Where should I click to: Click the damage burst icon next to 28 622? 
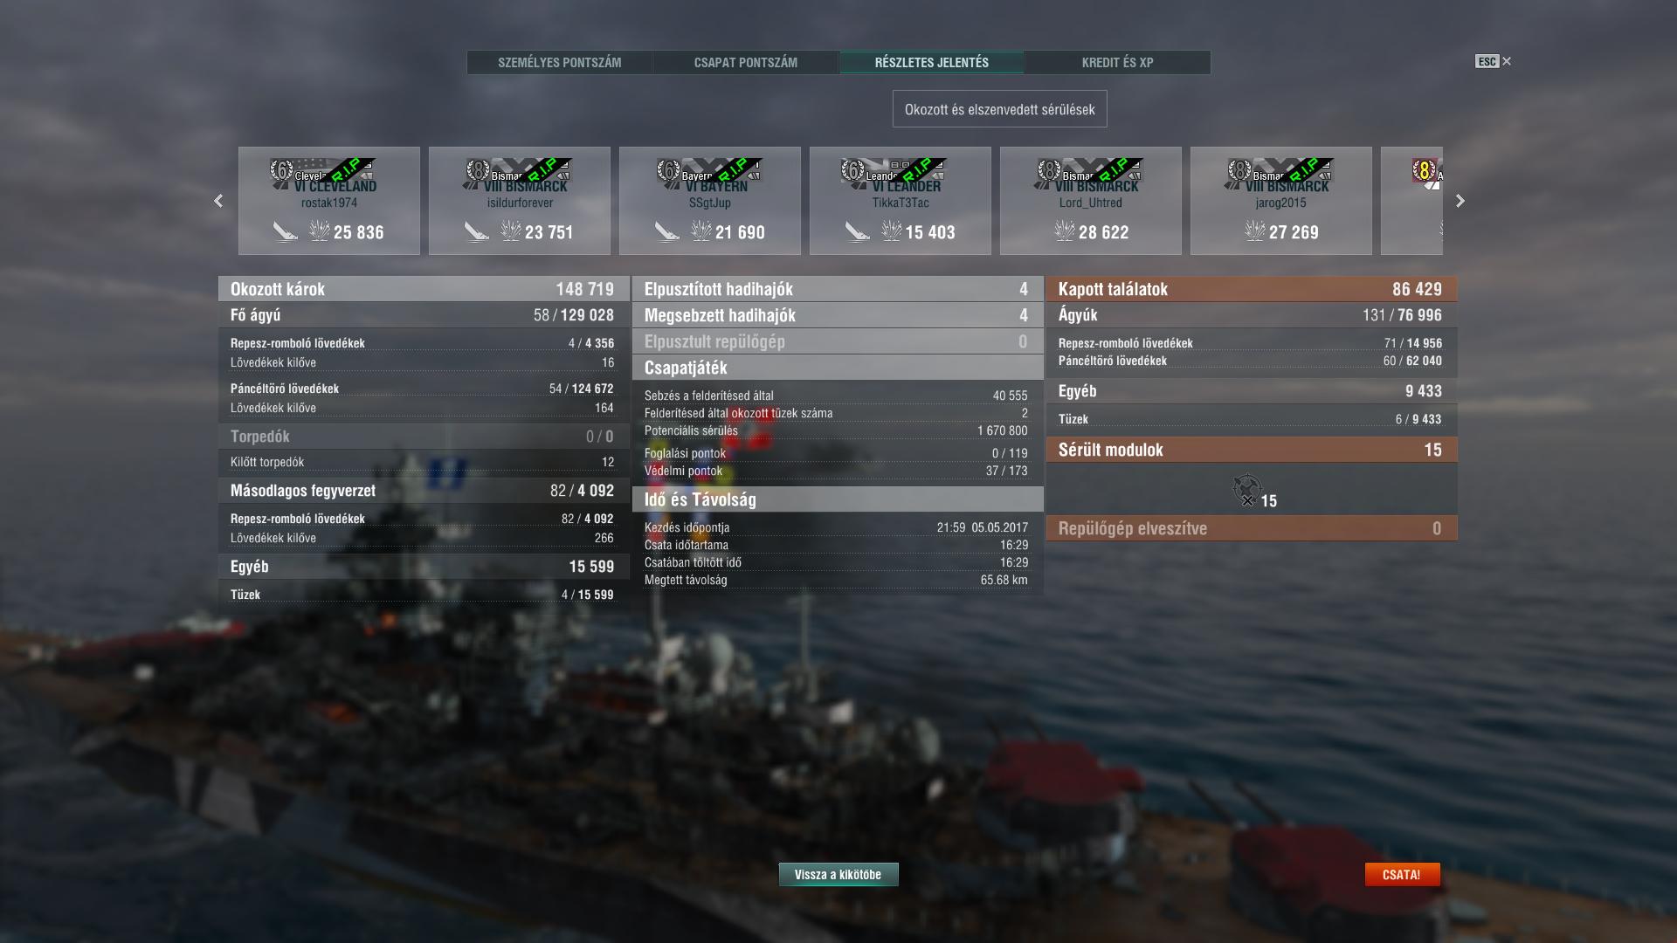(1065, 231)
